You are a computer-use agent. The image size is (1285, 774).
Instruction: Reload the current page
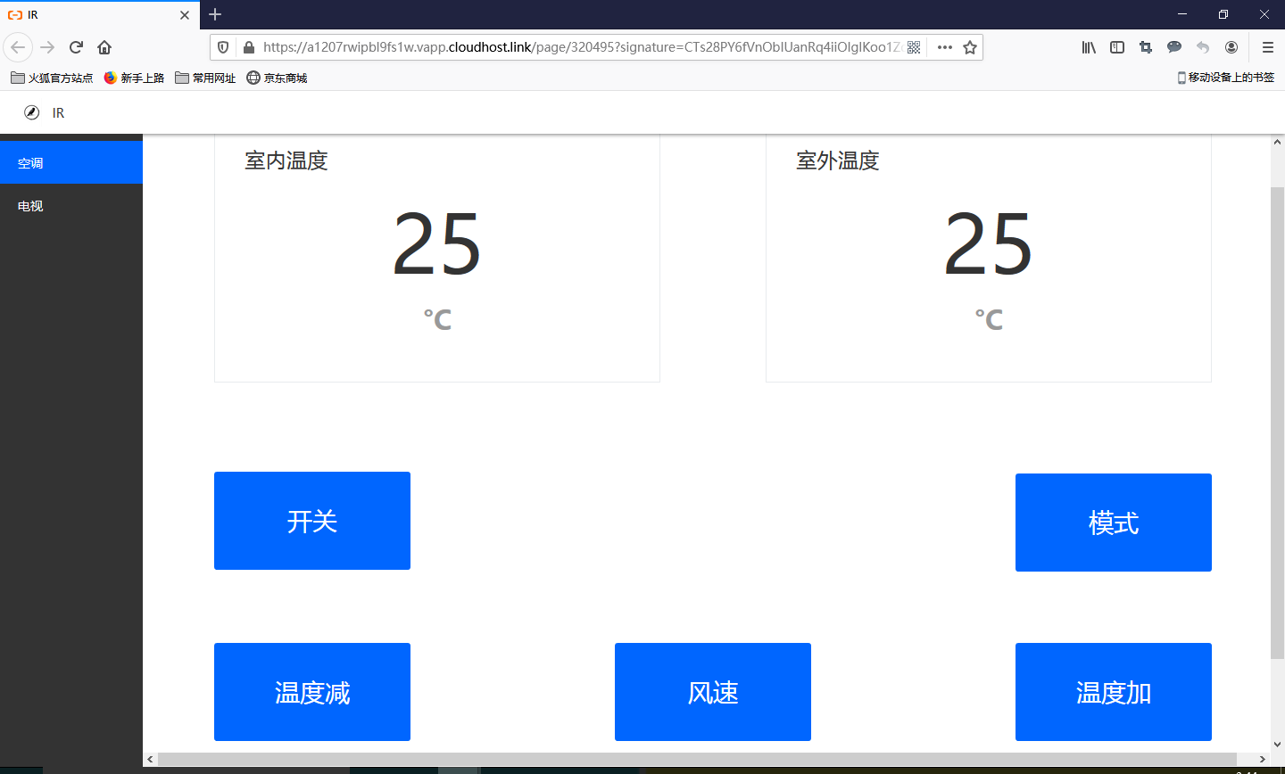click(76, 47)
